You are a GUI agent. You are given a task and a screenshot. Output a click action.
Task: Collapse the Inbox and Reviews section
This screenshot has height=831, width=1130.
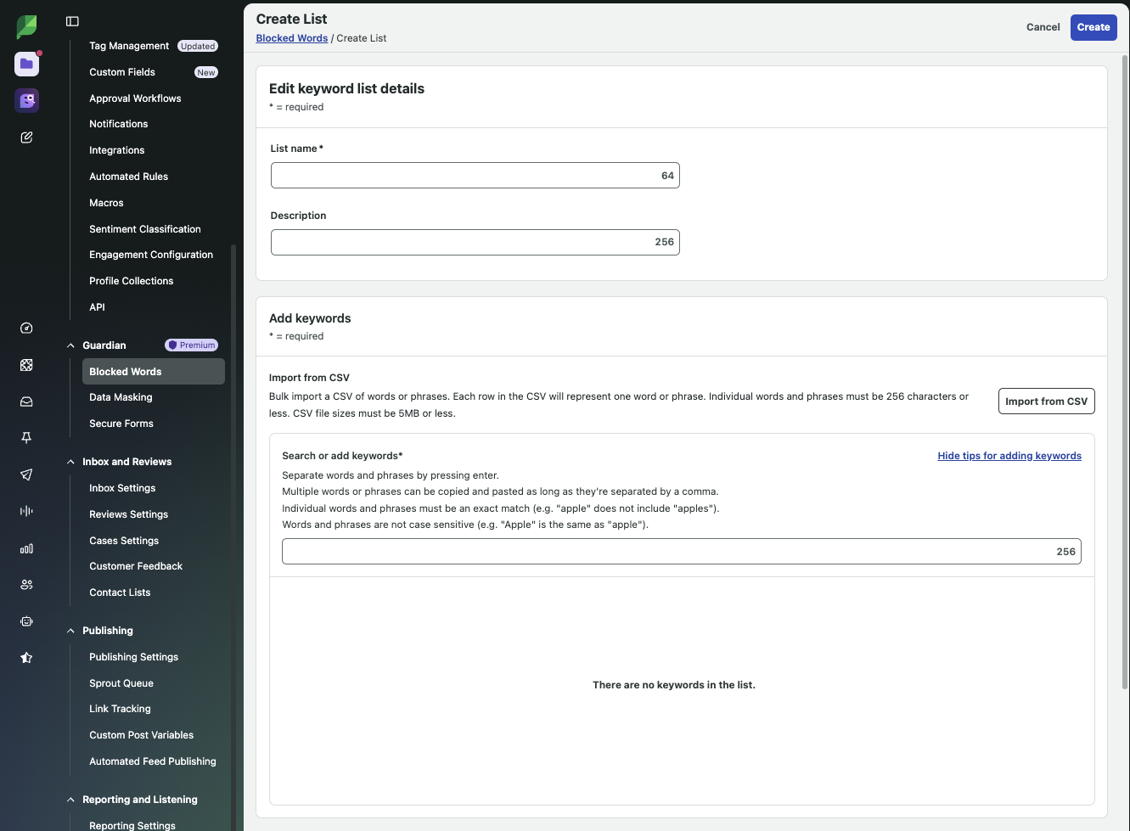point(71,462)
